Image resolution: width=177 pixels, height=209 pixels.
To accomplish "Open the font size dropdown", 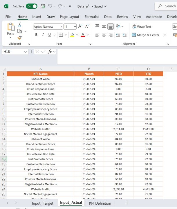I will pos(75,27).
